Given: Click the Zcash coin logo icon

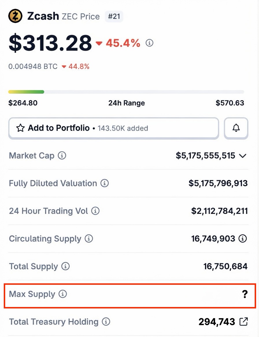Looking at the screenshot, I should 15,16.
